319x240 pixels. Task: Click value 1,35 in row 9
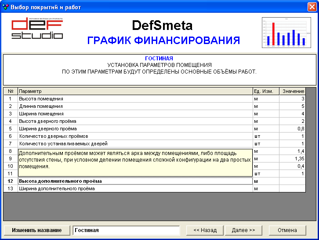(x=292, y=159)
